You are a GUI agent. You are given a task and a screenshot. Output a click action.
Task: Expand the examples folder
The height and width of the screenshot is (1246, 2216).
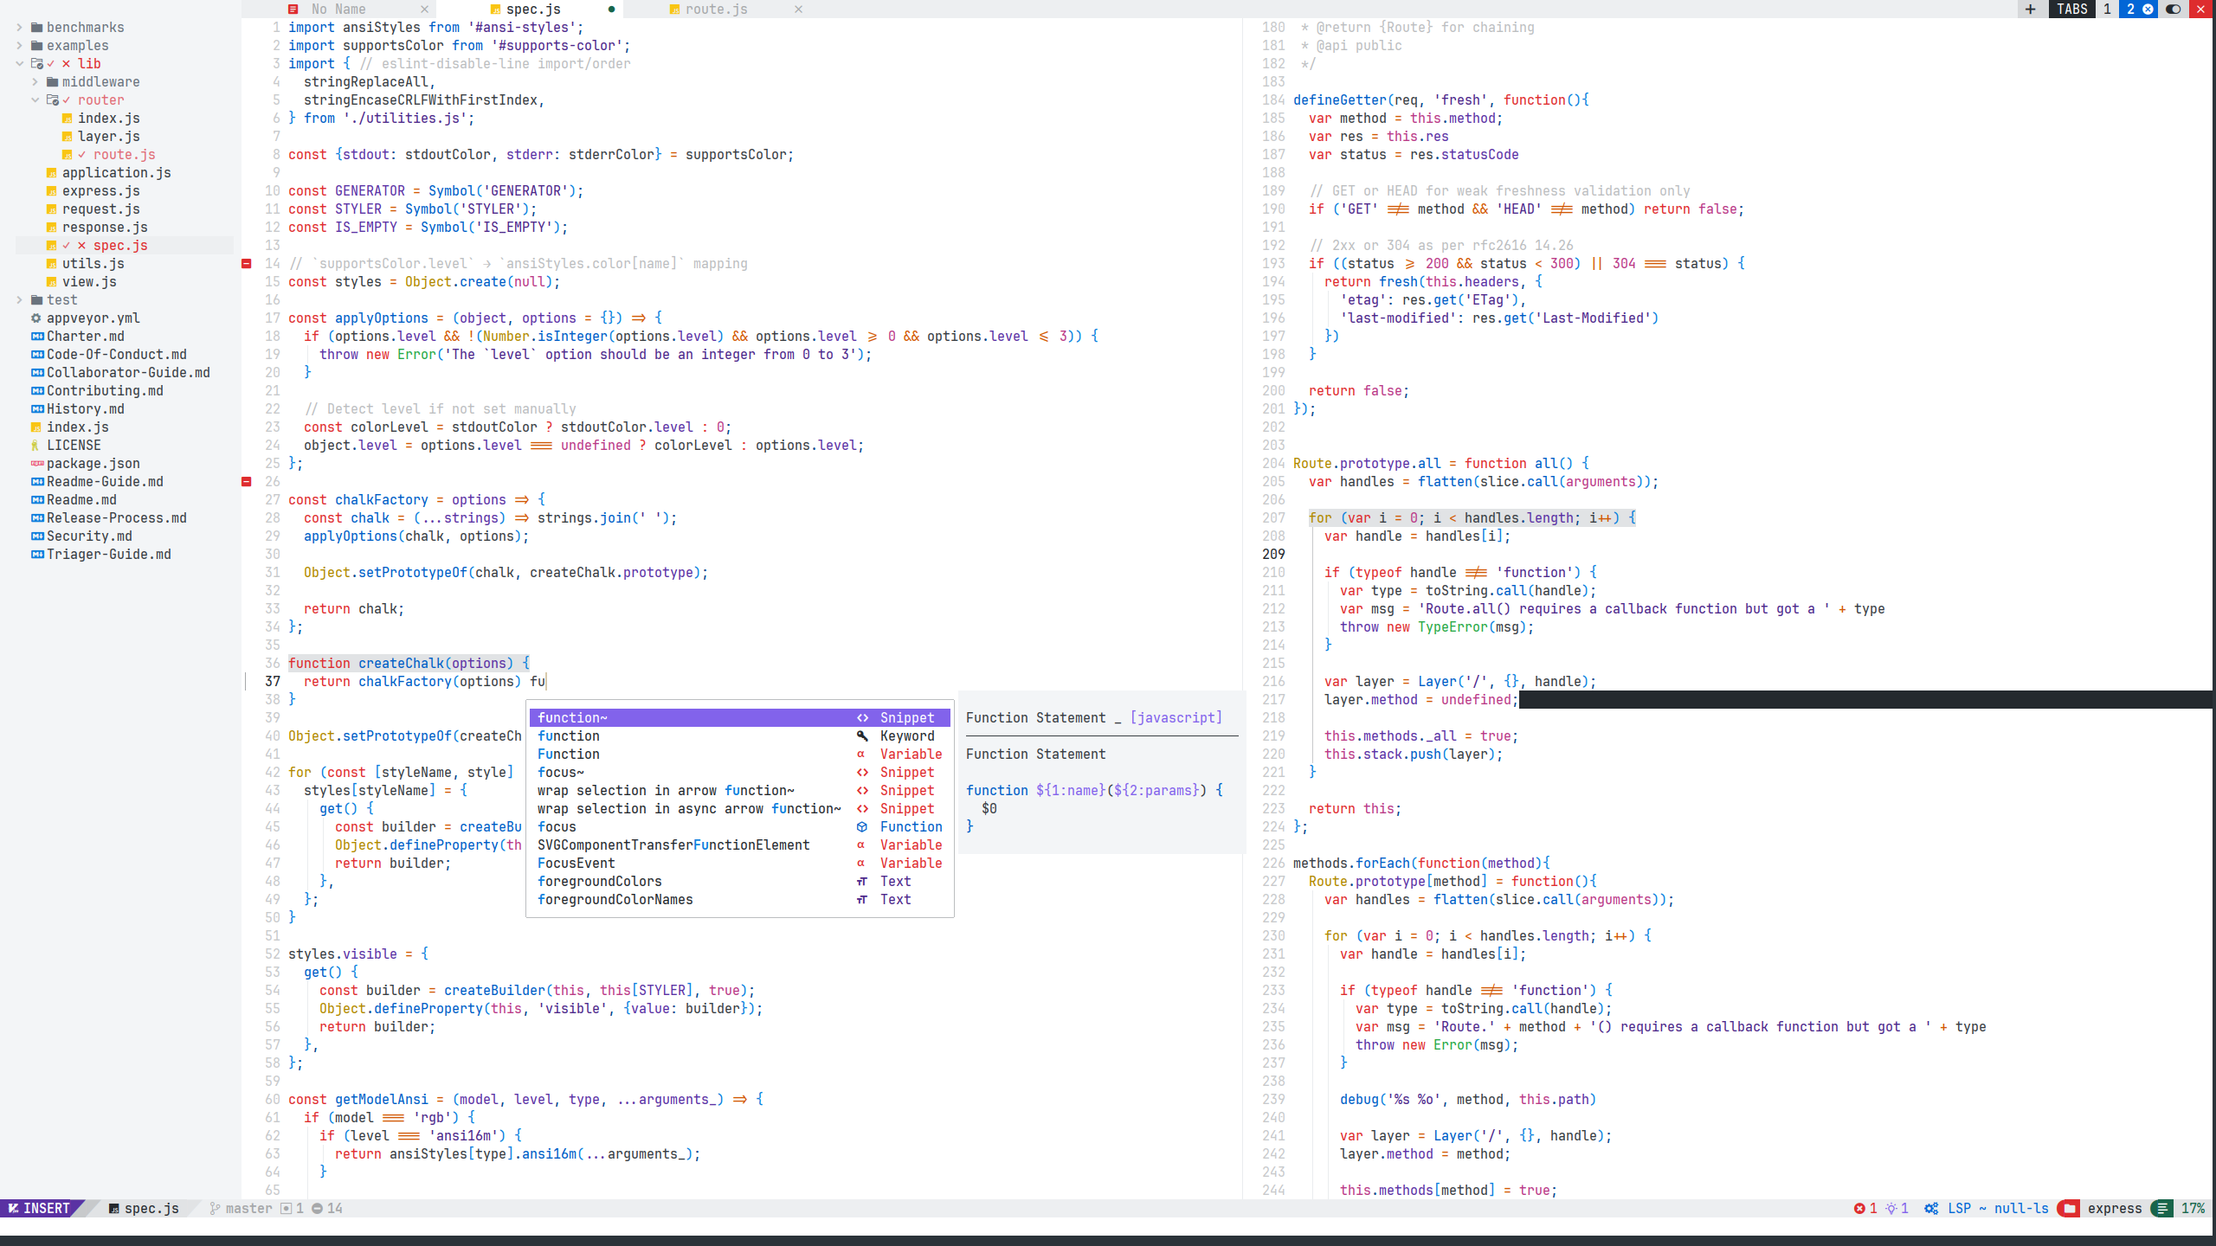[x=19, y=46]
